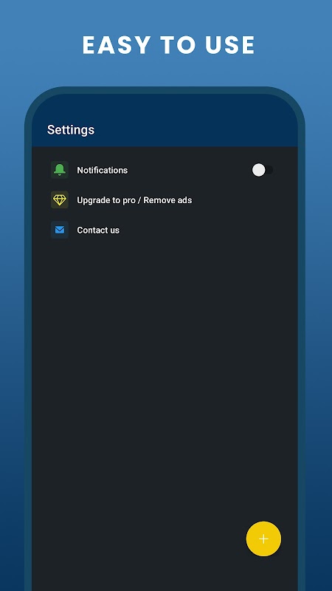Select the Contact us menu entry
Image resolution: width=332 pixels, height=591 pixels.
165,230
